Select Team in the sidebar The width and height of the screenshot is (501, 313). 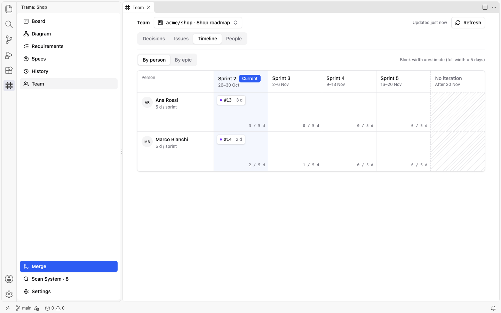point(69,84)
